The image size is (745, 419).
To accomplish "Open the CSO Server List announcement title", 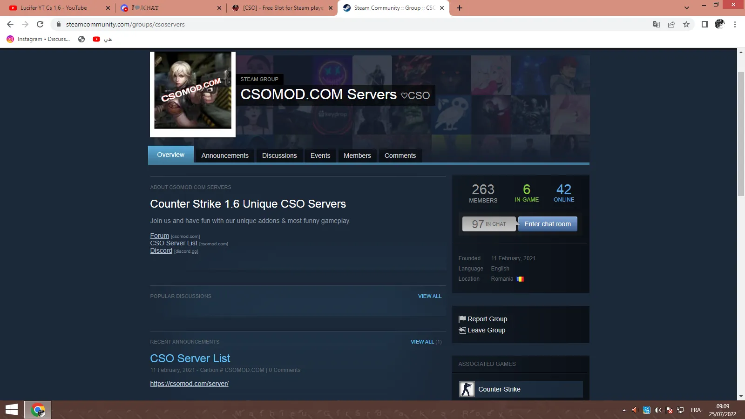I will tap(190, 358).
